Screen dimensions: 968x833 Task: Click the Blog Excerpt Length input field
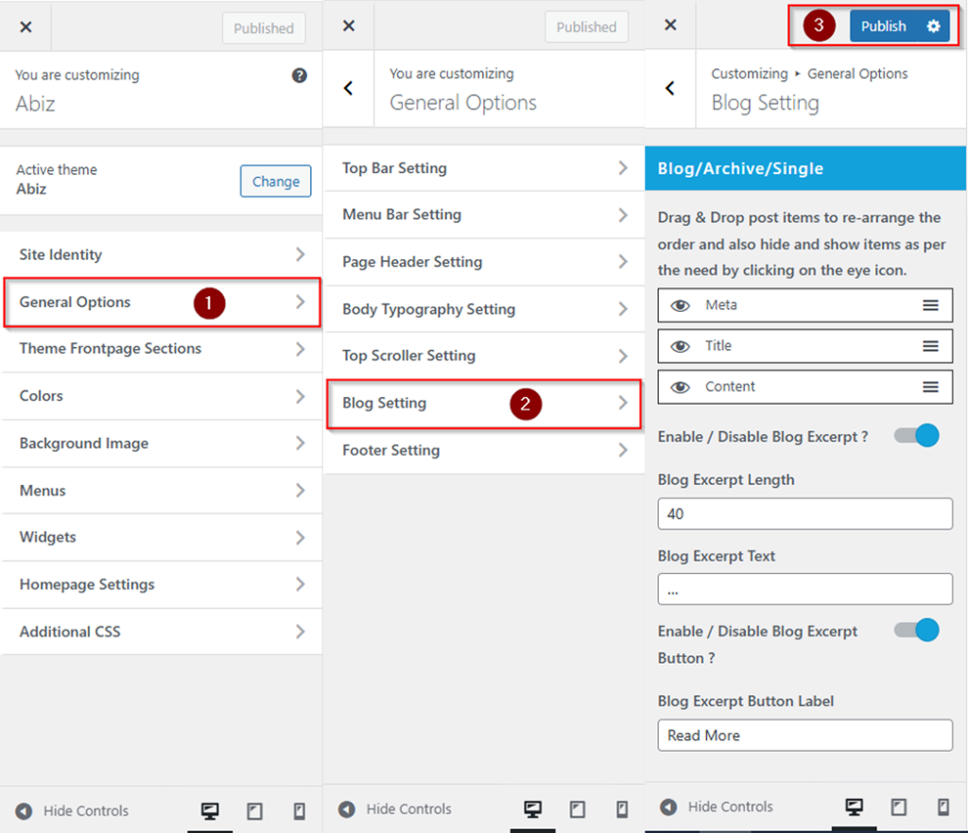[804, 514]
